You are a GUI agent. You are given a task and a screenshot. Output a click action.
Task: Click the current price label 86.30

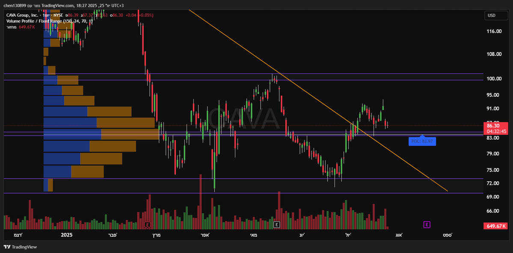[x=495, y=126]
